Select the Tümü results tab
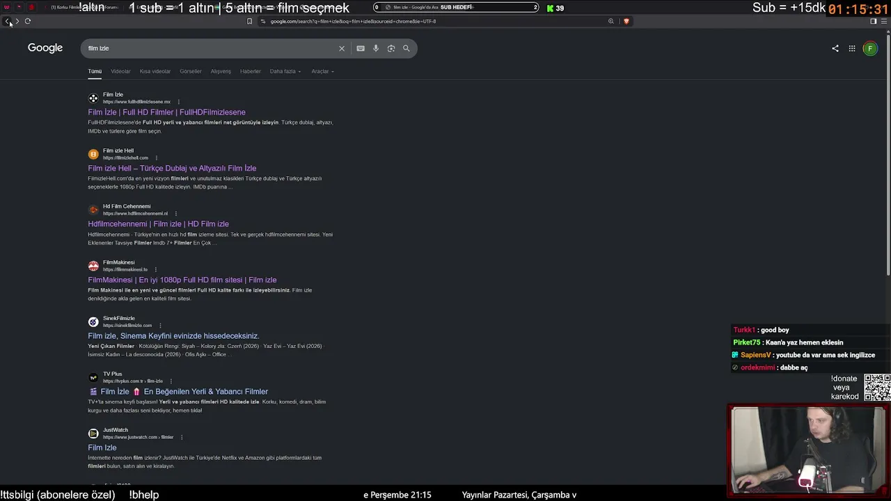The image size is (891, 501). [x=95, y=71]
